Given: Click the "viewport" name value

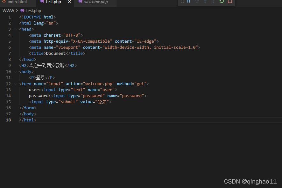Looking at the screenshot, I should 68,47.
